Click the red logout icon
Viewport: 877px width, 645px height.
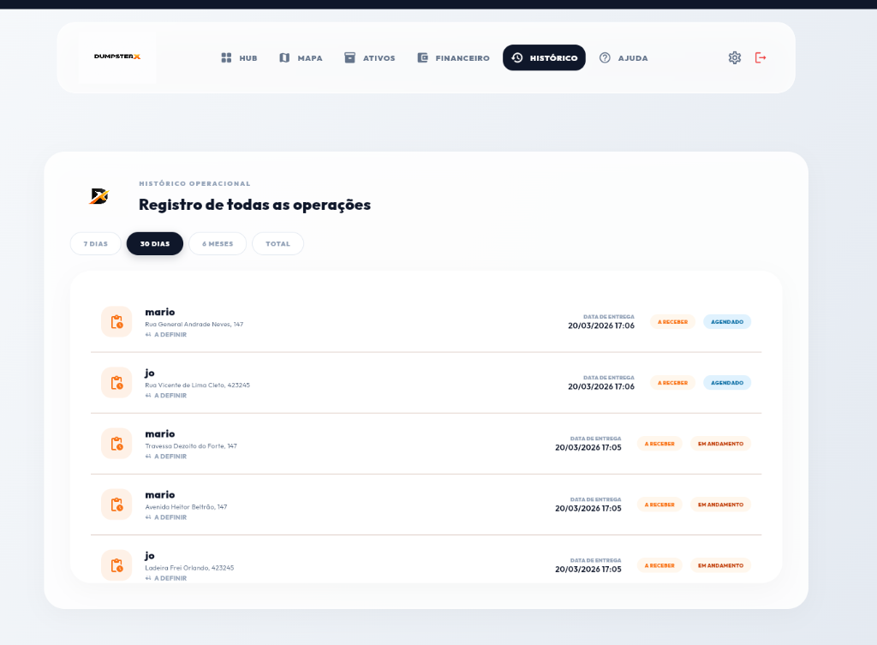761,57
